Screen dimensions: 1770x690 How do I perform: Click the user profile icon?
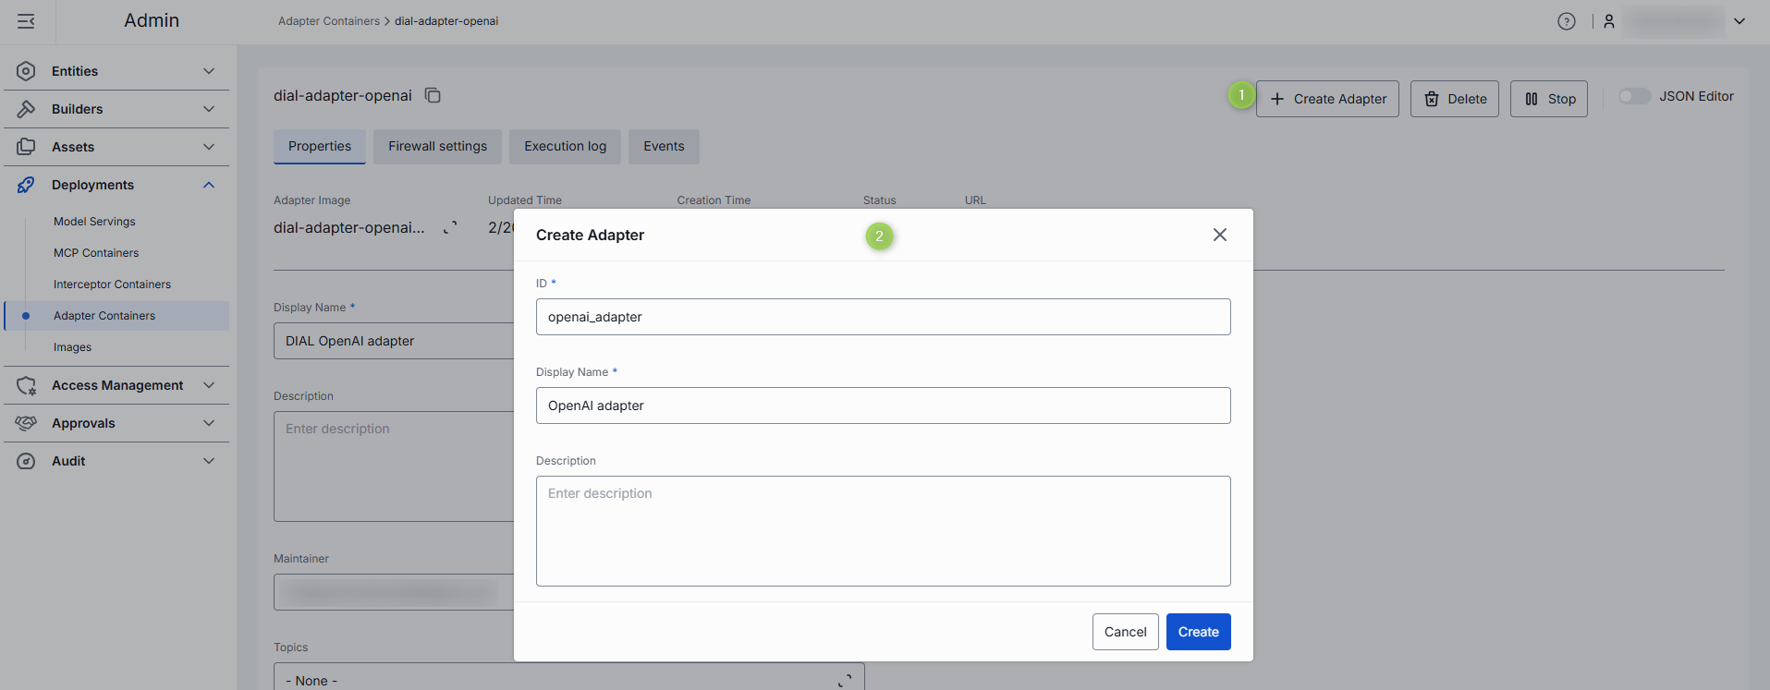[1609, 21]
